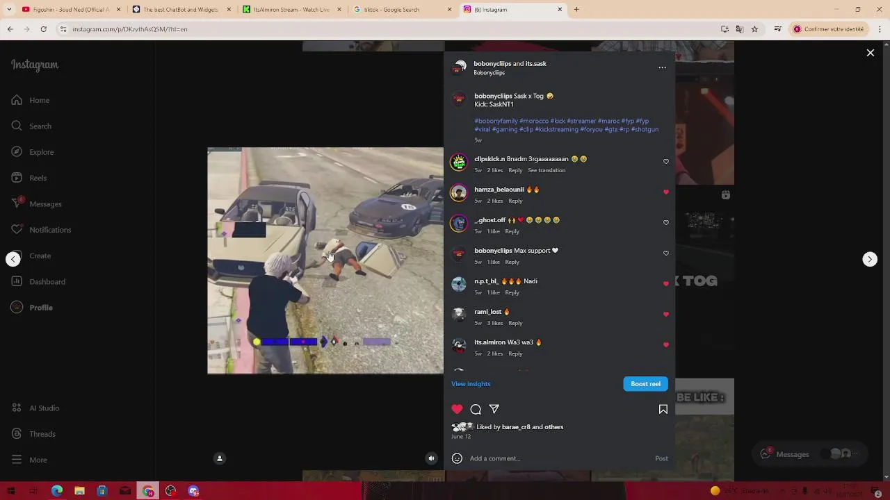Open the browser three-dot menu

pos(878,29)
